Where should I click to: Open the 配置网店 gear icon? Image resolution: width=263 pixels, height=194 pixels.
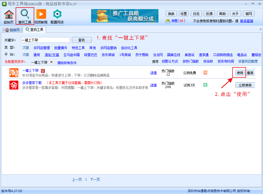pyautogui.click(x=57, y=17)
